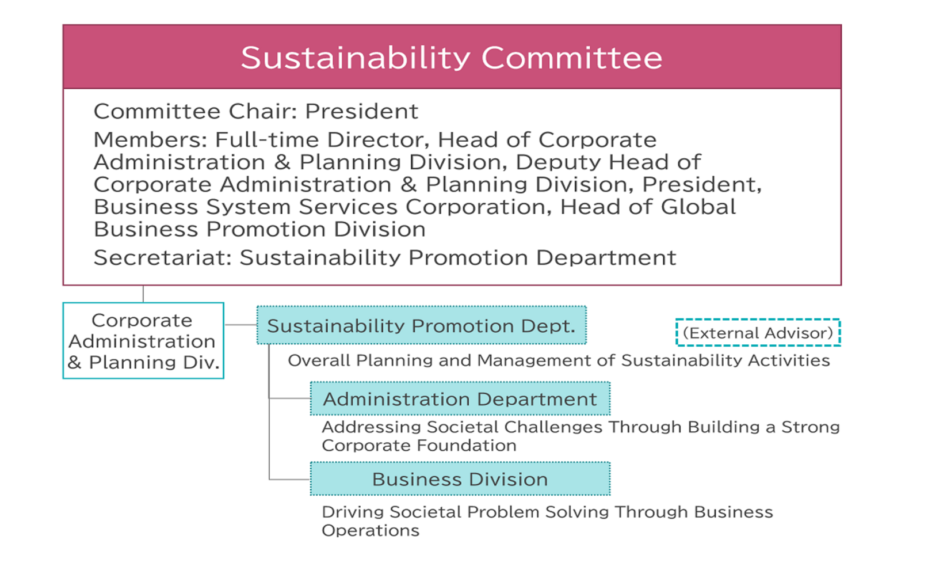This screenshot has width=947, height=570.
Task: Click the Driving Societal Problem Solving text
Action: (547, 521)
